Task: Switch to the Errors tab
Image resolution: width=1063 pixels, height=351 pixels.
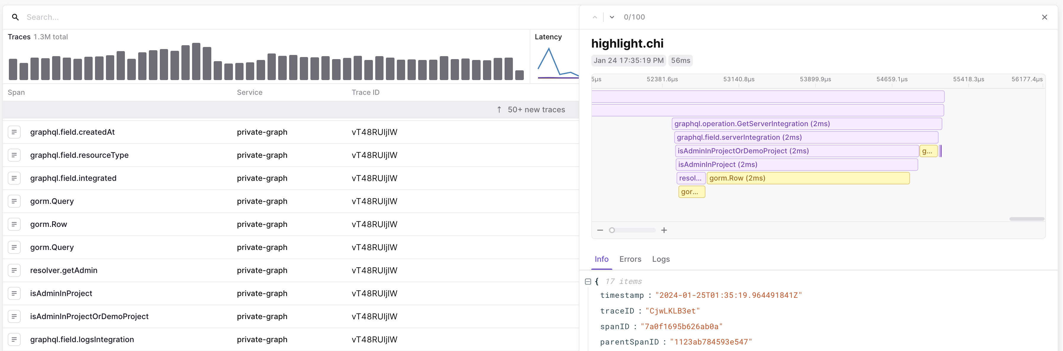Action: (x=630, y=259)
